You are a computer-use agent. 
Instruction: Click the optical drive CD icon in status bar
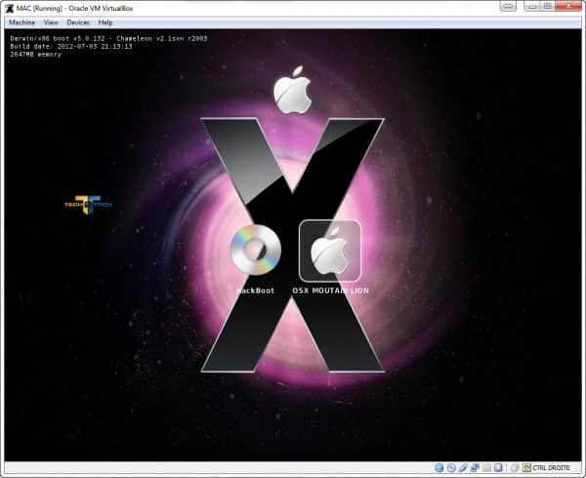pos(450,468)
